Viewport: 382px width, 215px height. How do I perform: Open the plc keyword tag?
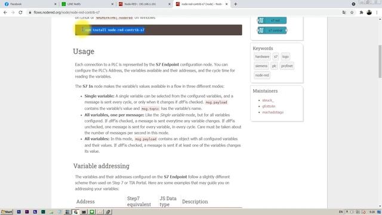[274, 66]
